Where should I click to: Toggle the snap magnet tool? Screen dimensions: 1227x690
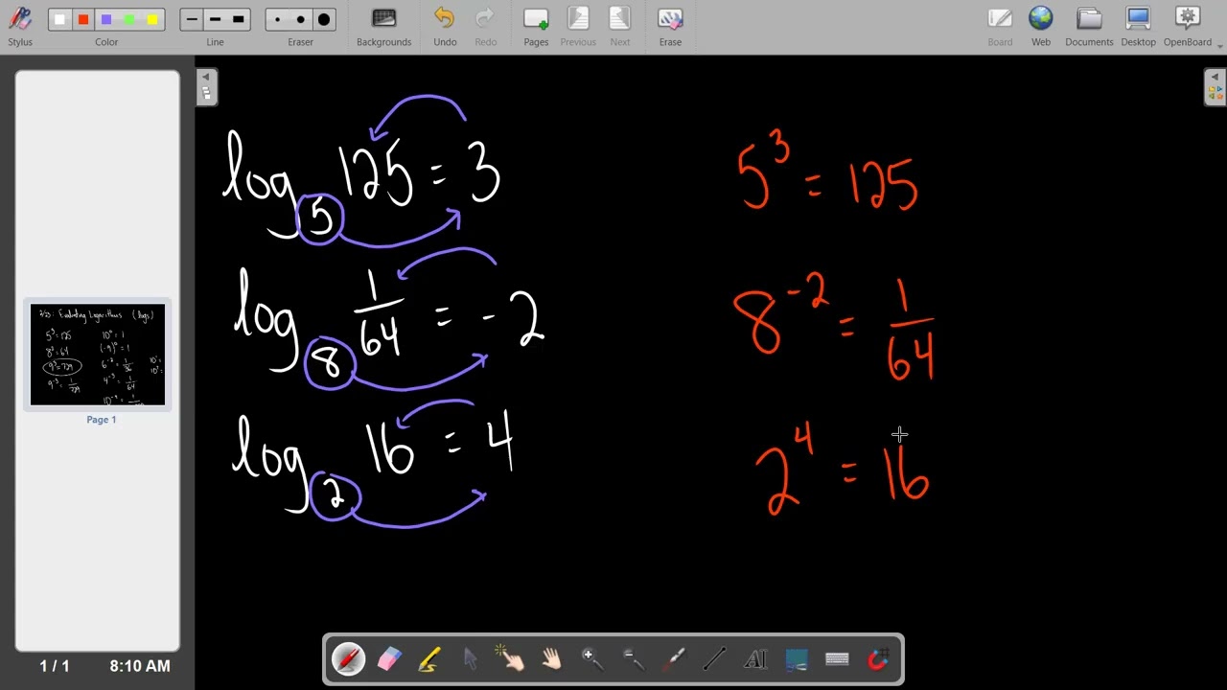click(x=877, y=659)
